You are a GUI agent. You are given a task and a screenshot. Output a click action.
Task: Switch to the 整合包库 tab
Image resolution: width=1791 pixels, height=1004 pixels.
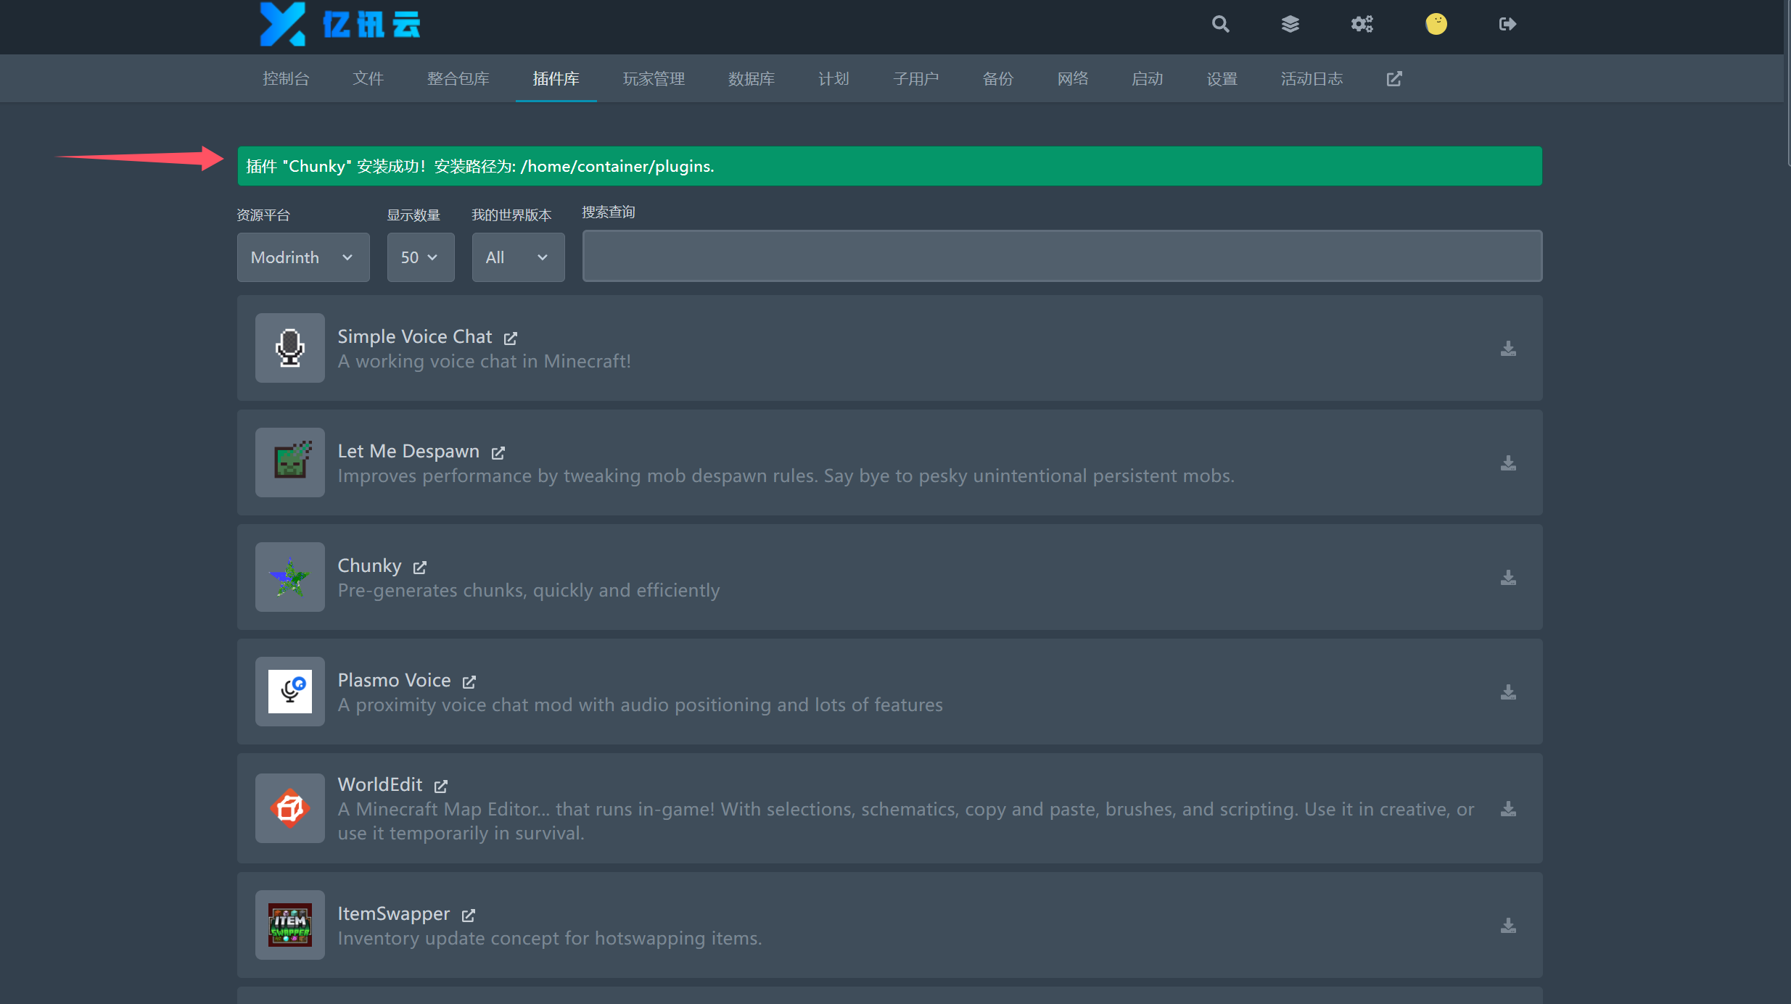click(458, 78)
